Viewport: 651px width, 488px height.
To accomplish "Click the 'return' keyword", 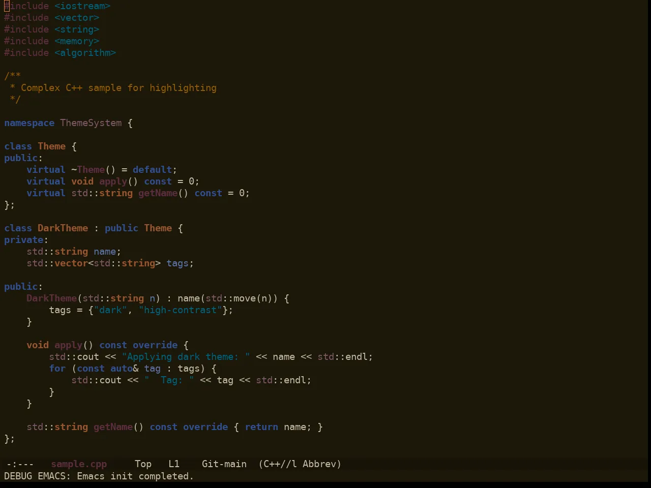I will click(261, 427).
